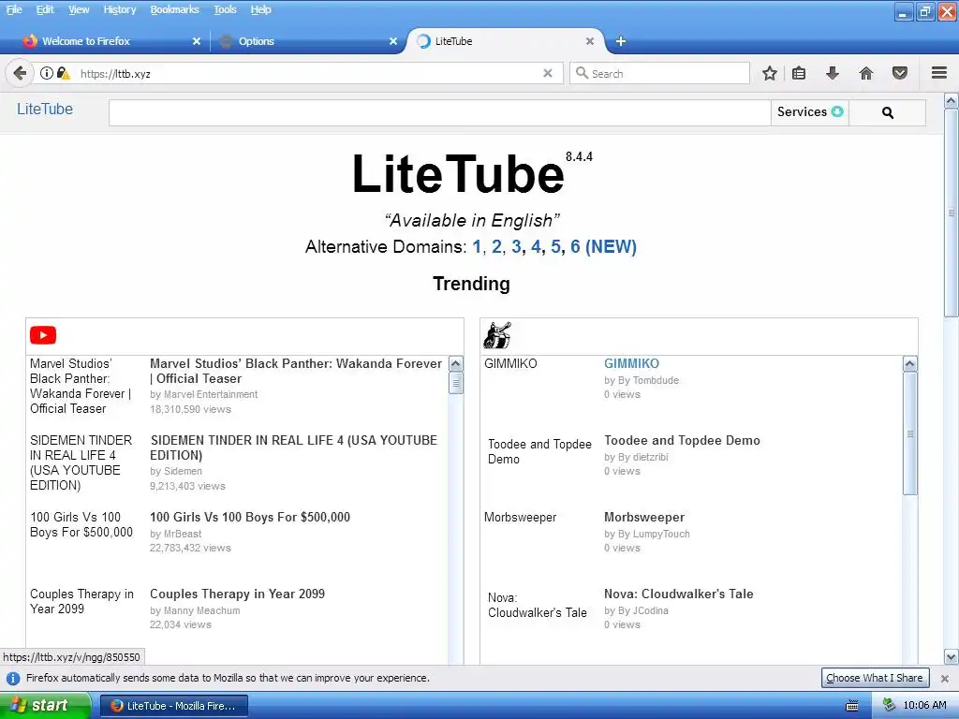Focus the LiteTube search input field
959x719 pixels.
click(440, 112)
